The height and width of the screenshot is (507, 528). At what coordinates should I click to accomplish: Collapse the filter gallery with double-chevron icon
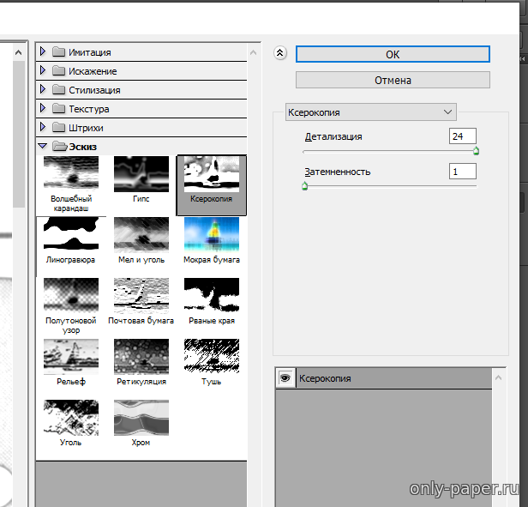tap(279, 53)
